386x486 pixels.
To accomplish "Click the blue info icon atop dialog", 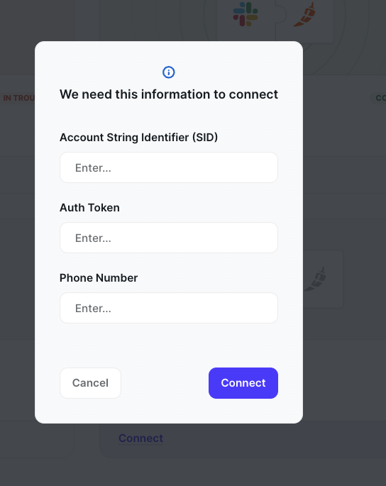I will (169, 72).
